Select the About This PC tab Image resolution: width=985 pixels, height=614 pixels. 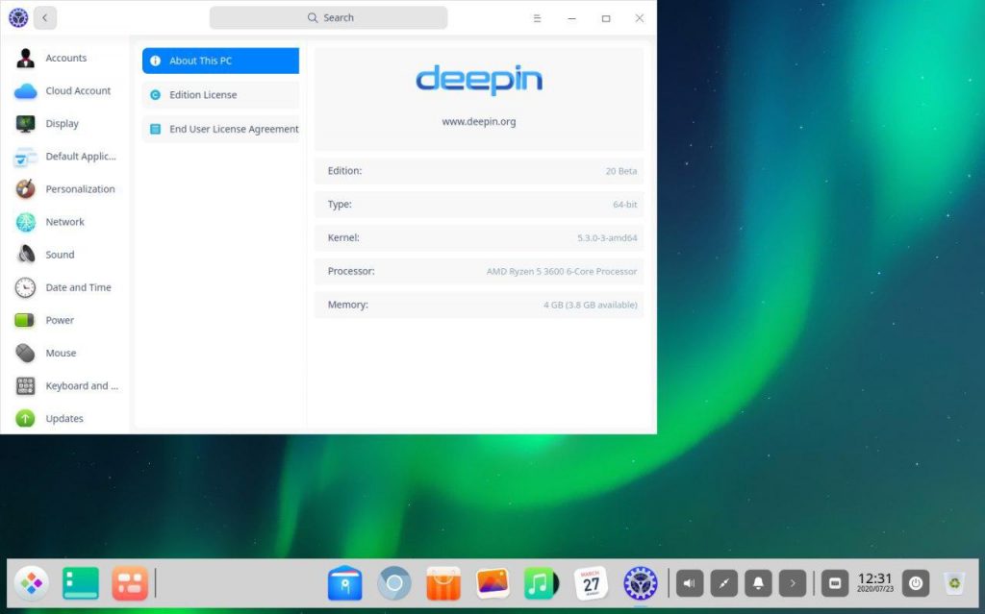coord(220,61)
